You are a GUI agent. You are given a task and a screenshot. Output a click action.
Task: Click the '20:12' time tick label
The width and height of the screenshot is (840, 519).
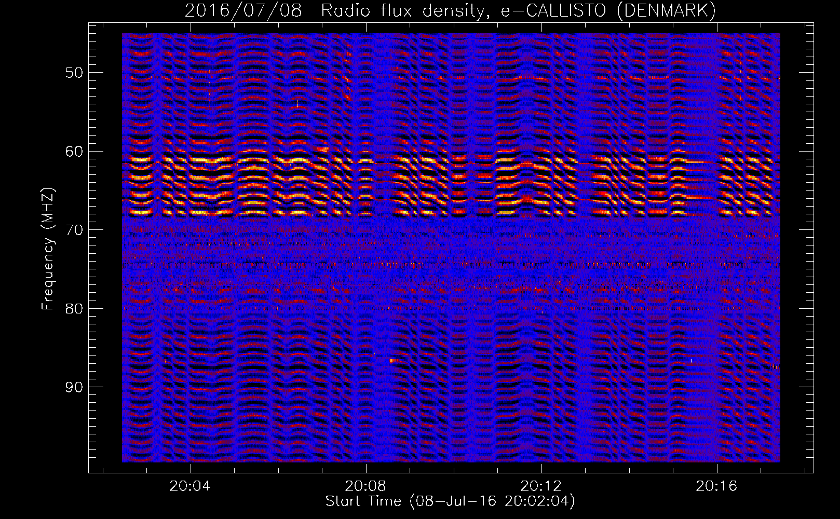pos(541,486)
